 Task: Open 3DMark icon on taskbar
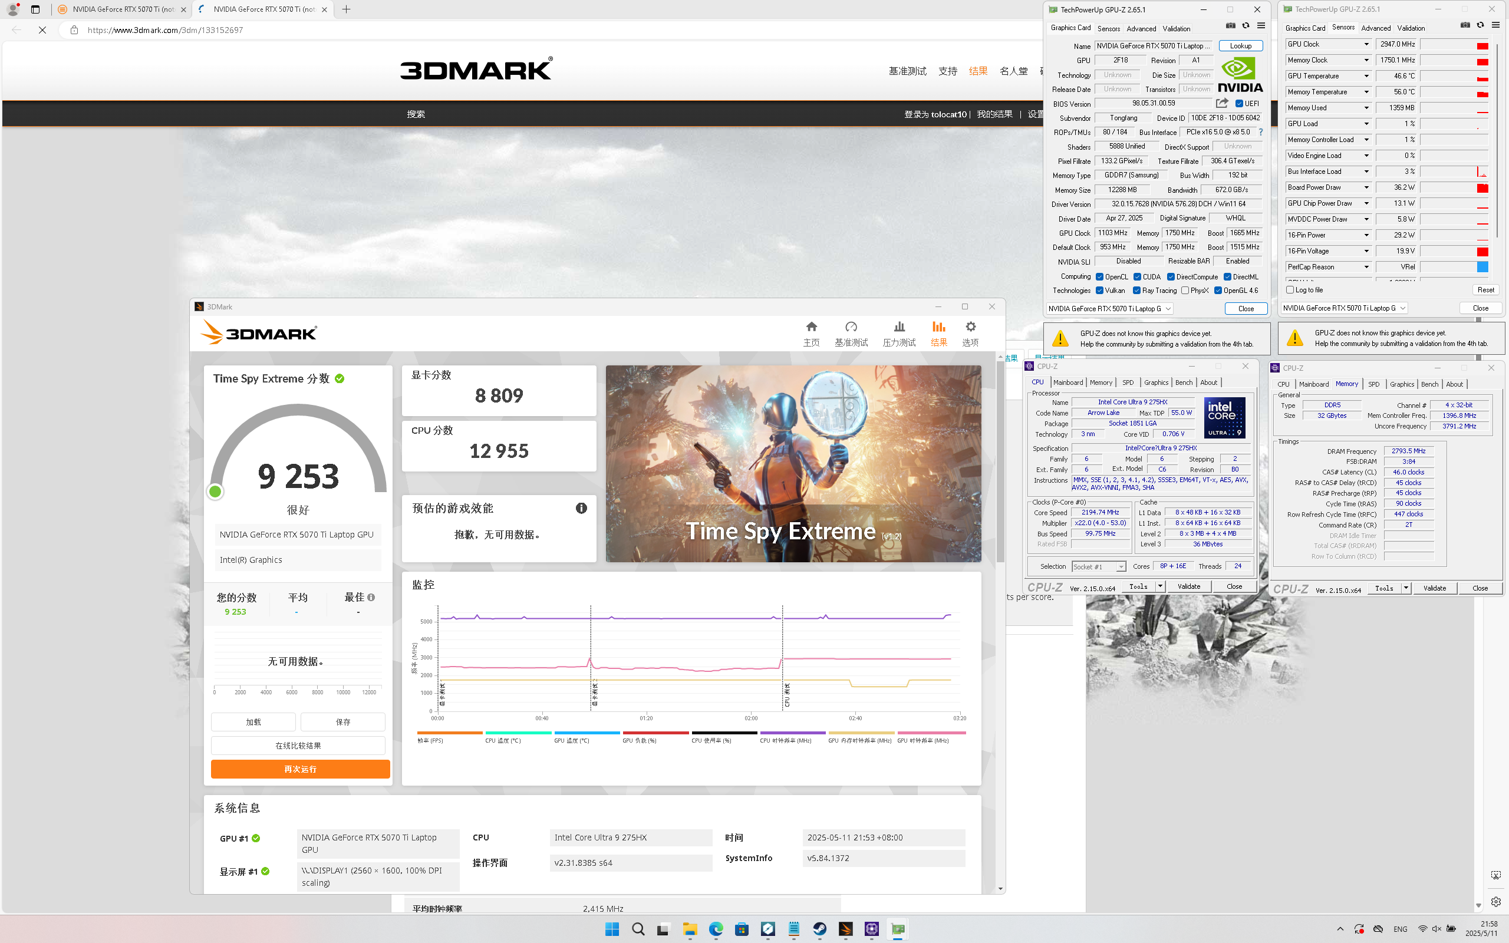point(845,929)
